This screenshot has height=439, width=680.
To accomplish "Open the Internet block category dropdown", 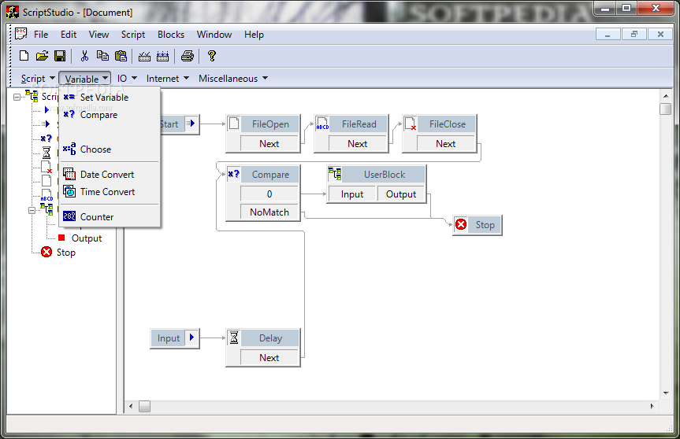I will click(168, 79).
